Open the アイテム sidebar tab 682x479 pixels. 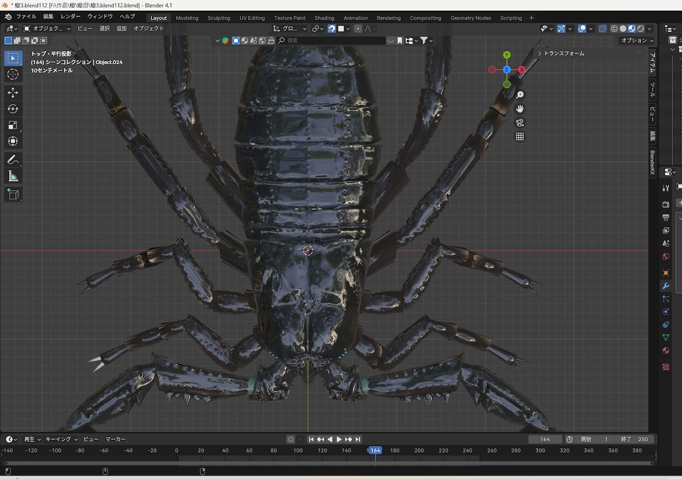[652, 62]
